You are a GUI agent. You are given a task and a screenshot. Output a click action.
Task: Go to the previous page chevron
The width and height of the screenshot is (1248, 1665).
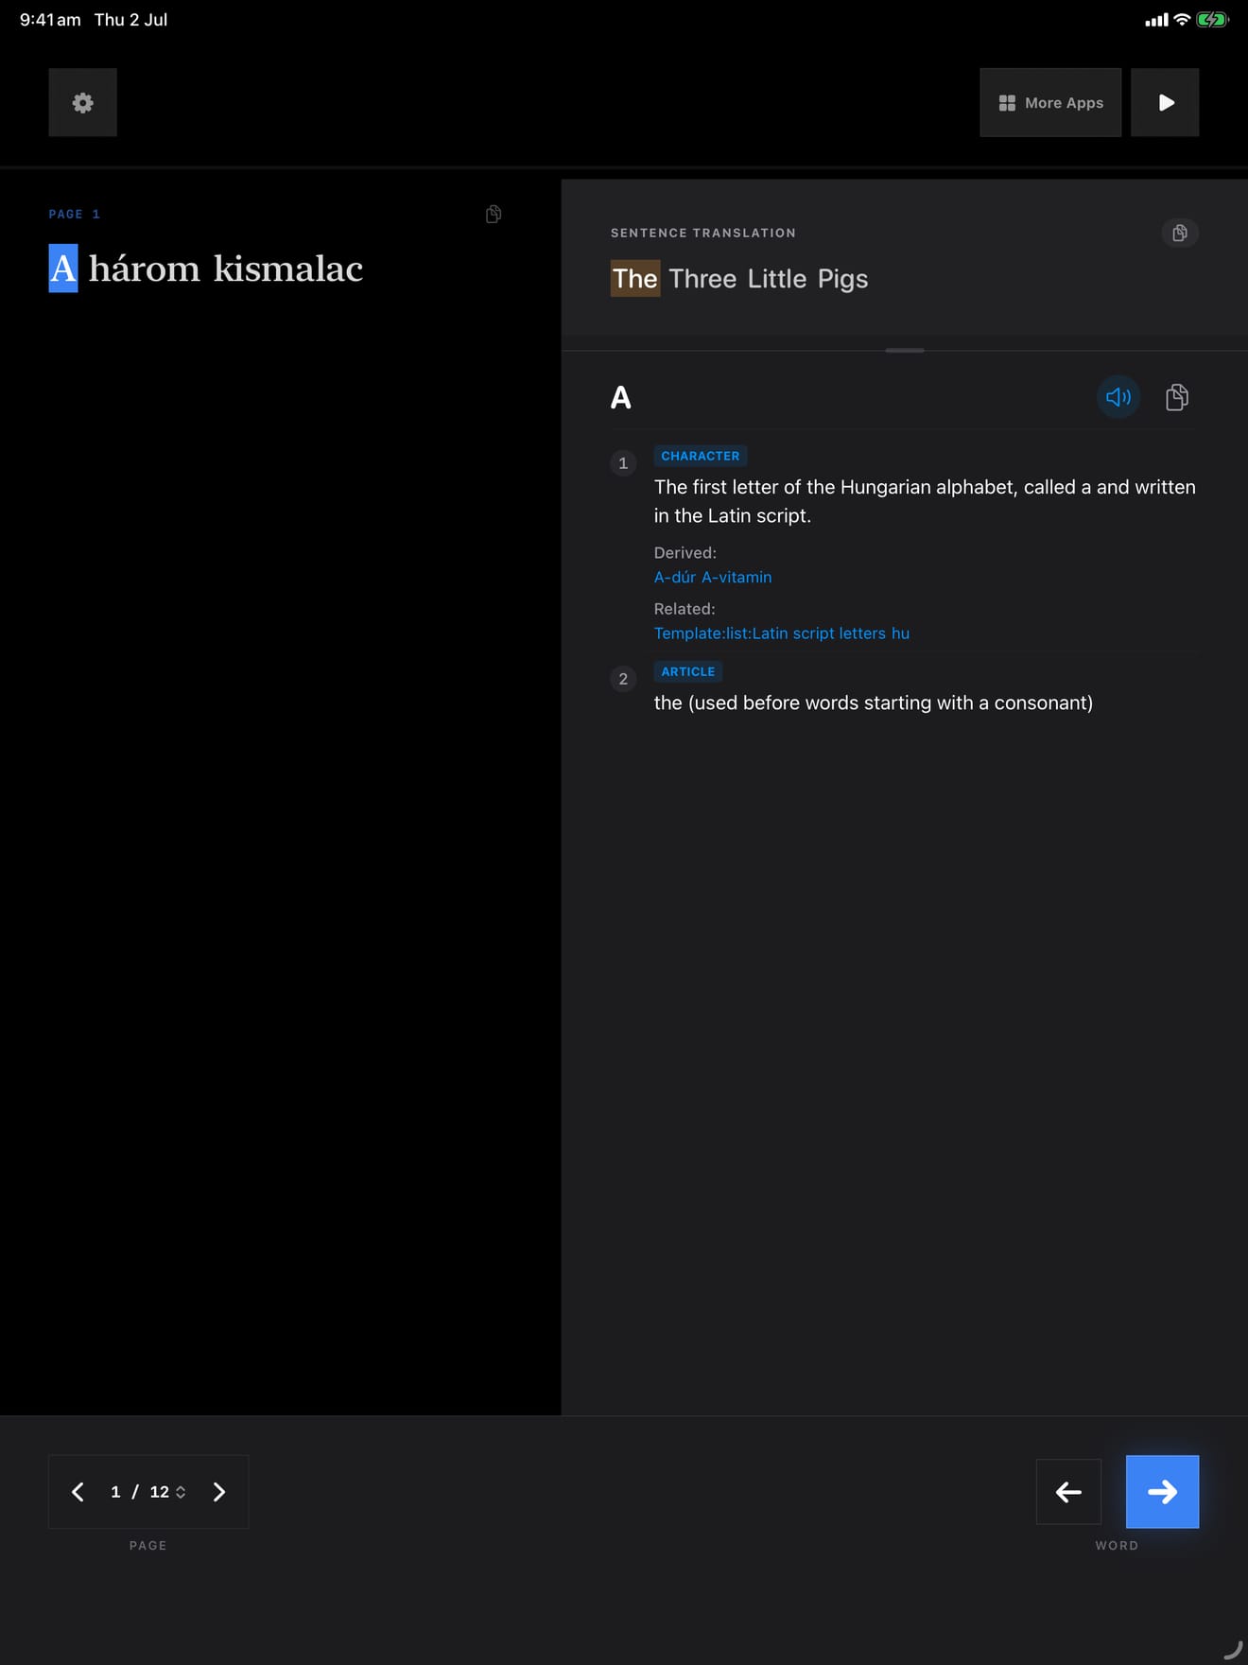click(x=78, y=1492)
